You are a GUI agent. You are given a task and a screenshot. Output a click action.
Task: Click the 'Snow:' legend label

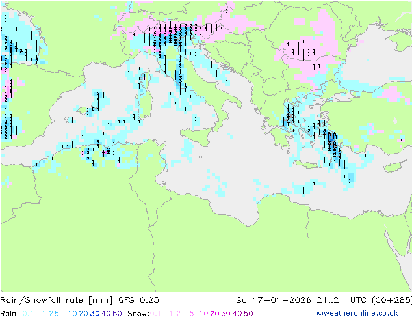tap(138, 314)
